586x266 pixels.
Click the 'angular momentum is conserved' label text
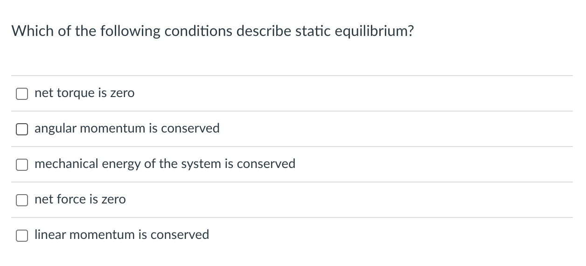(127, 128)
